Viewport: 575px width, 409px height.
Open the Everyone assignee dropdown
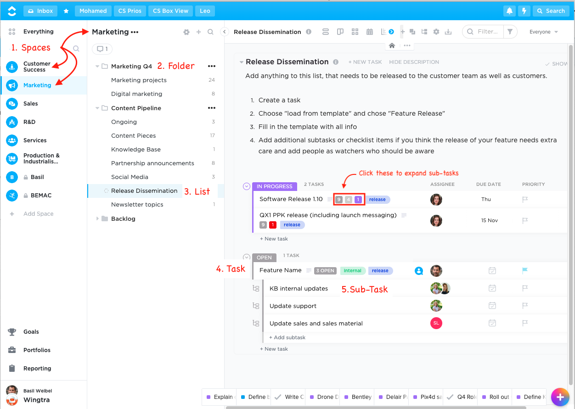pos(543,32)
